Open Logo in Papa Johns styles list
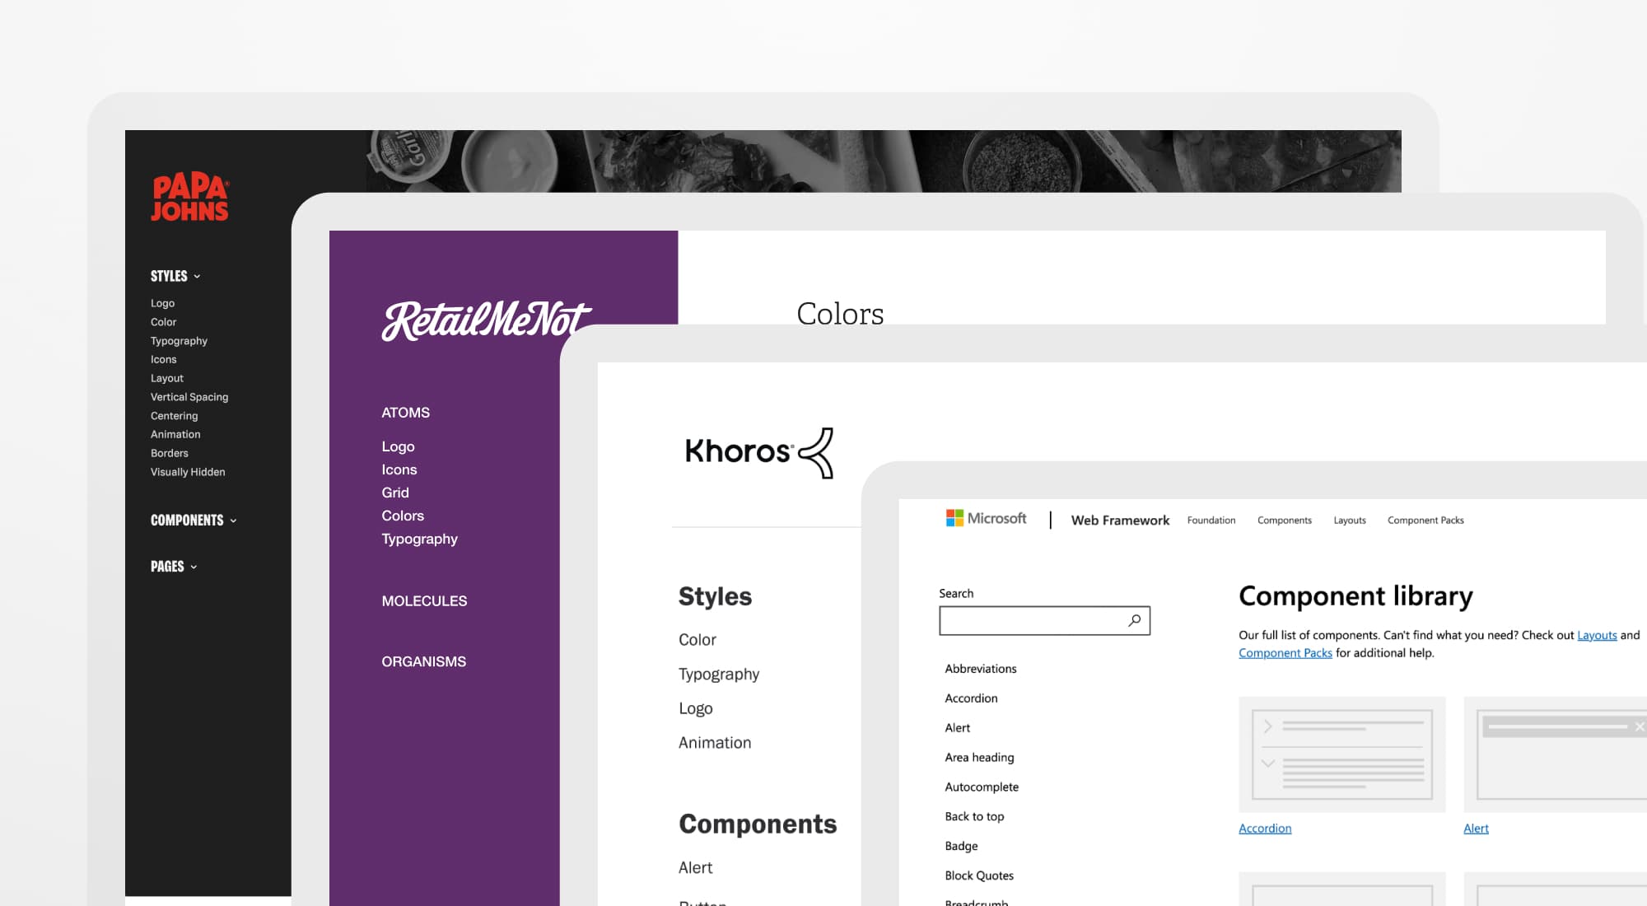 pyautogui.click(x=162, y=303)
